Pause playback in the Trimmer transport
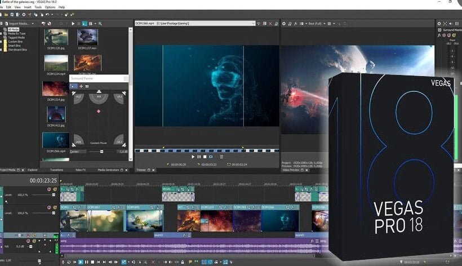 (x=199, y=157)
